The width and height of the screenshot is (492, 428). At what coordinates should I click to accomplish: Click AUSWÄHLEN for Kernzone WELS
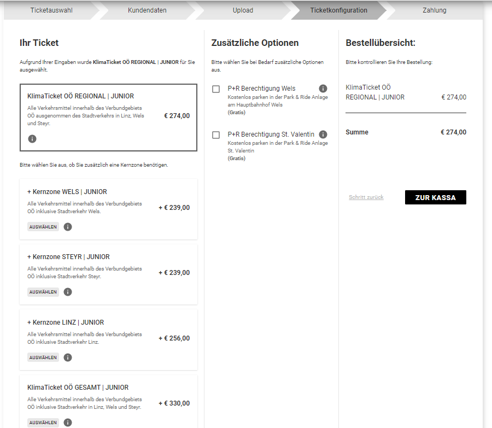[43, 227]
